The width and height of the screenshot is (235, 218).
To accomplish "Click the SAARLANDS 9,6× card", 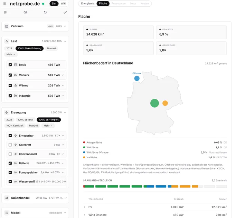I will (x=119, y=48).
